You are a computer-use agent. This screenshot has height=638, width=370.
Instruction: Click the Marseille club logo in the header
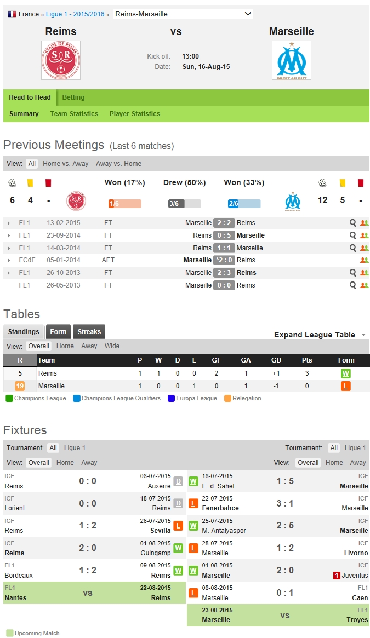291,60
